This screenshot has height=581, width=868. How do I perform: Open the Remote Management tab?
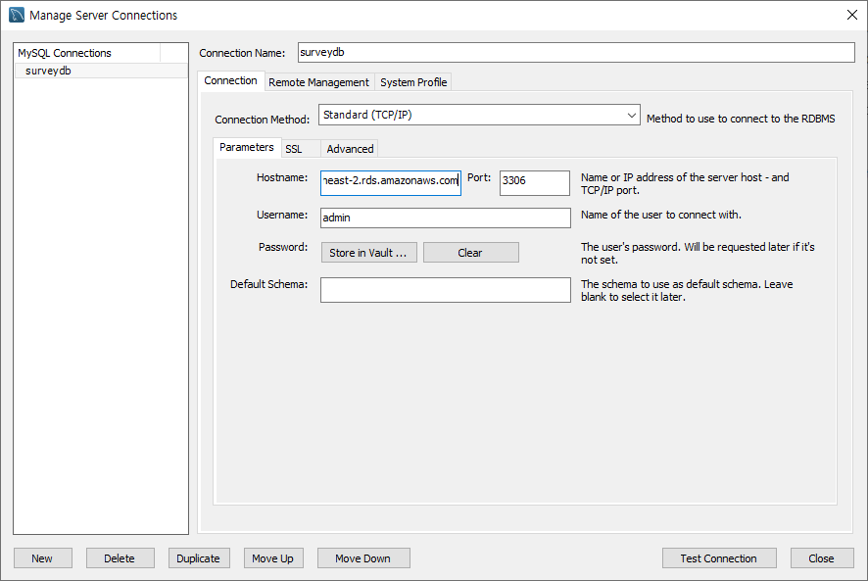[x=318, y=82]
